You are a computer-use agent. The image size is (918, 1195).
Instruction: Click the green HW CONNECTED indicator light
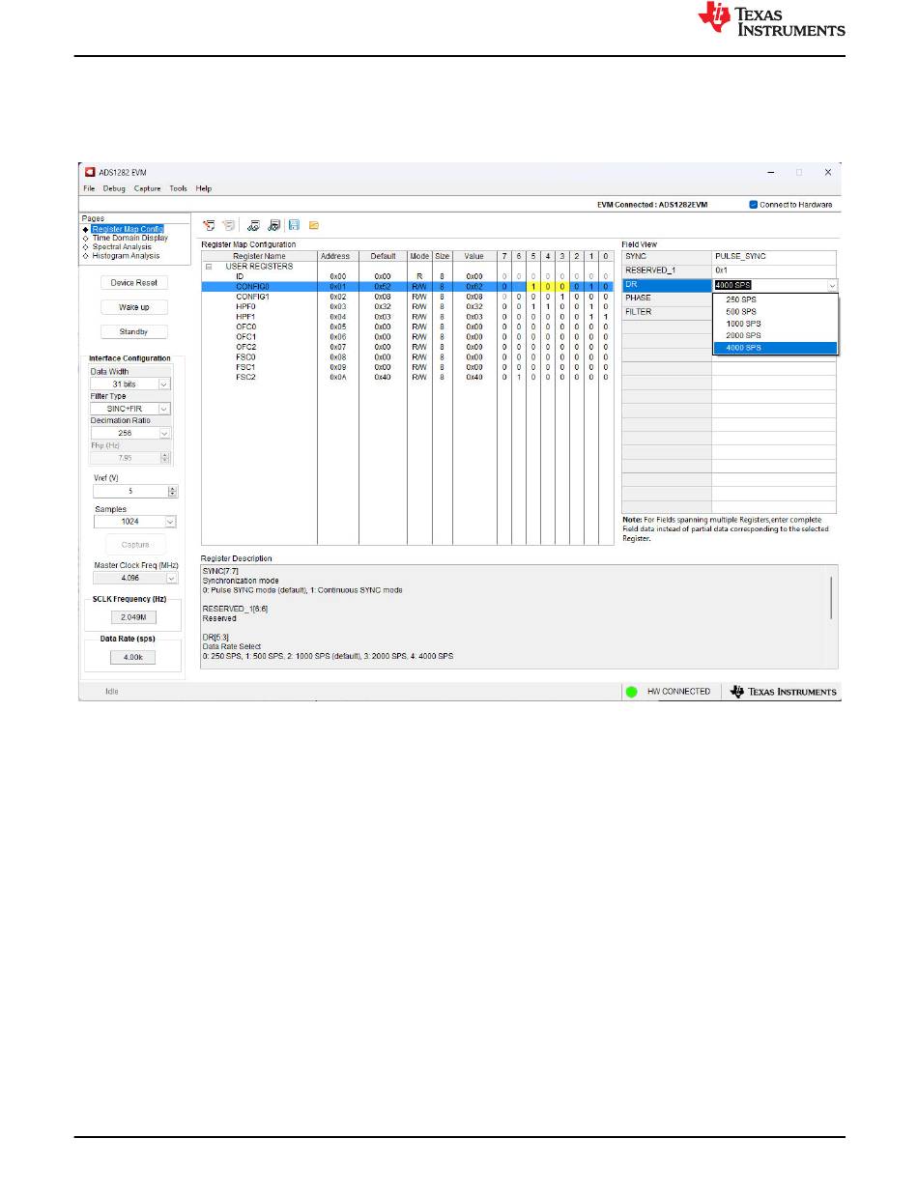pos(632,692)
